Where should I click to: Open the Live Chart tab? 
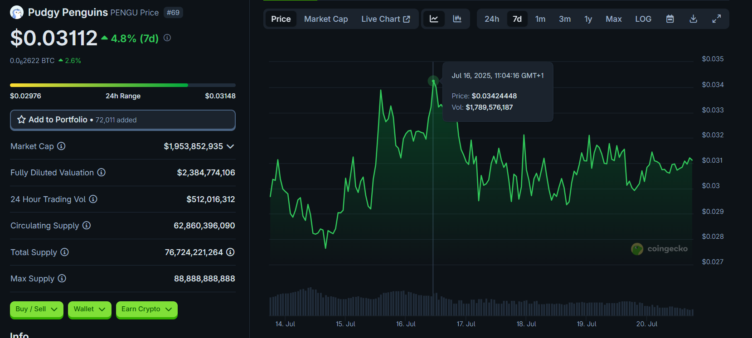click(386, 19)
